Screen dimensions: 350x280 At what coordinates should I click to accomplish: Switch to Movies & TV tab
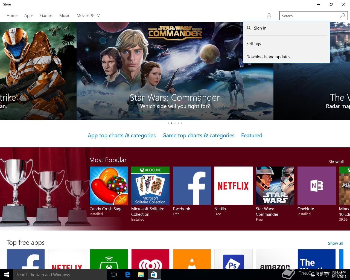(88, 16)
